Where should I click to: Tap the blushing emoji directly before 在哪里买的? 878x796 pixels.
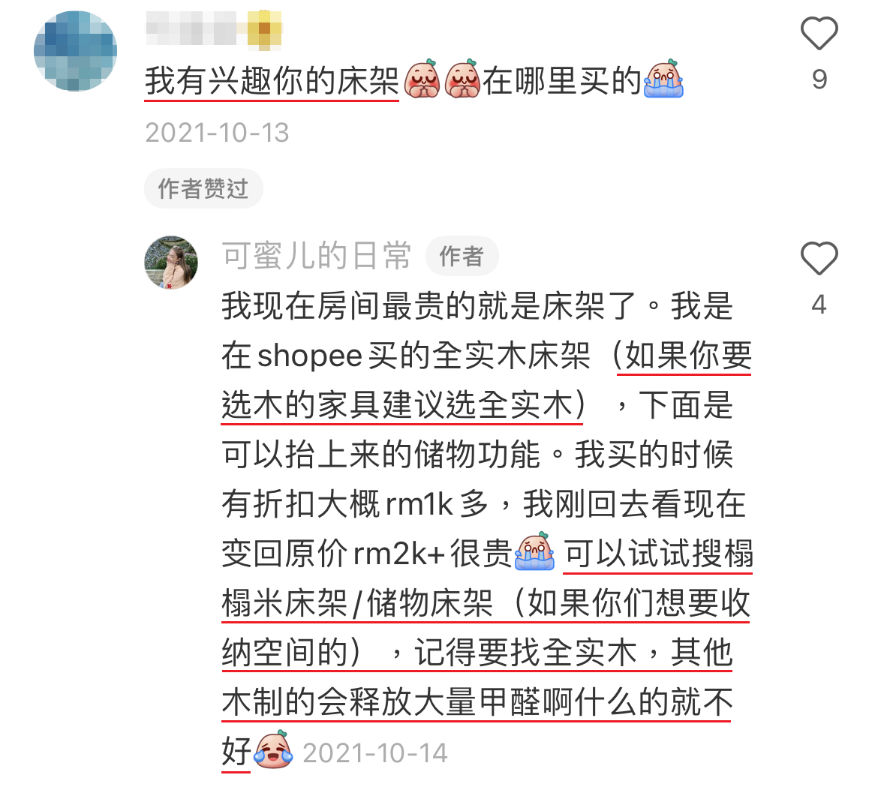(462, 79)
